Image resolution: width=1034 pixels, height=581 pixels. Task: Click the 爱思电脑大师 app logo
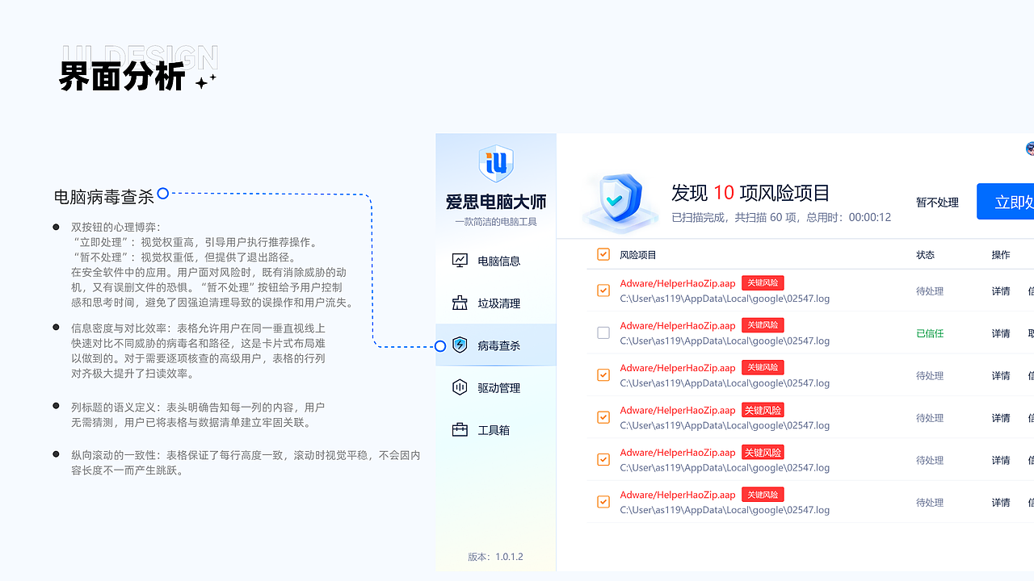pyautogui.click(x=495, y=163)
